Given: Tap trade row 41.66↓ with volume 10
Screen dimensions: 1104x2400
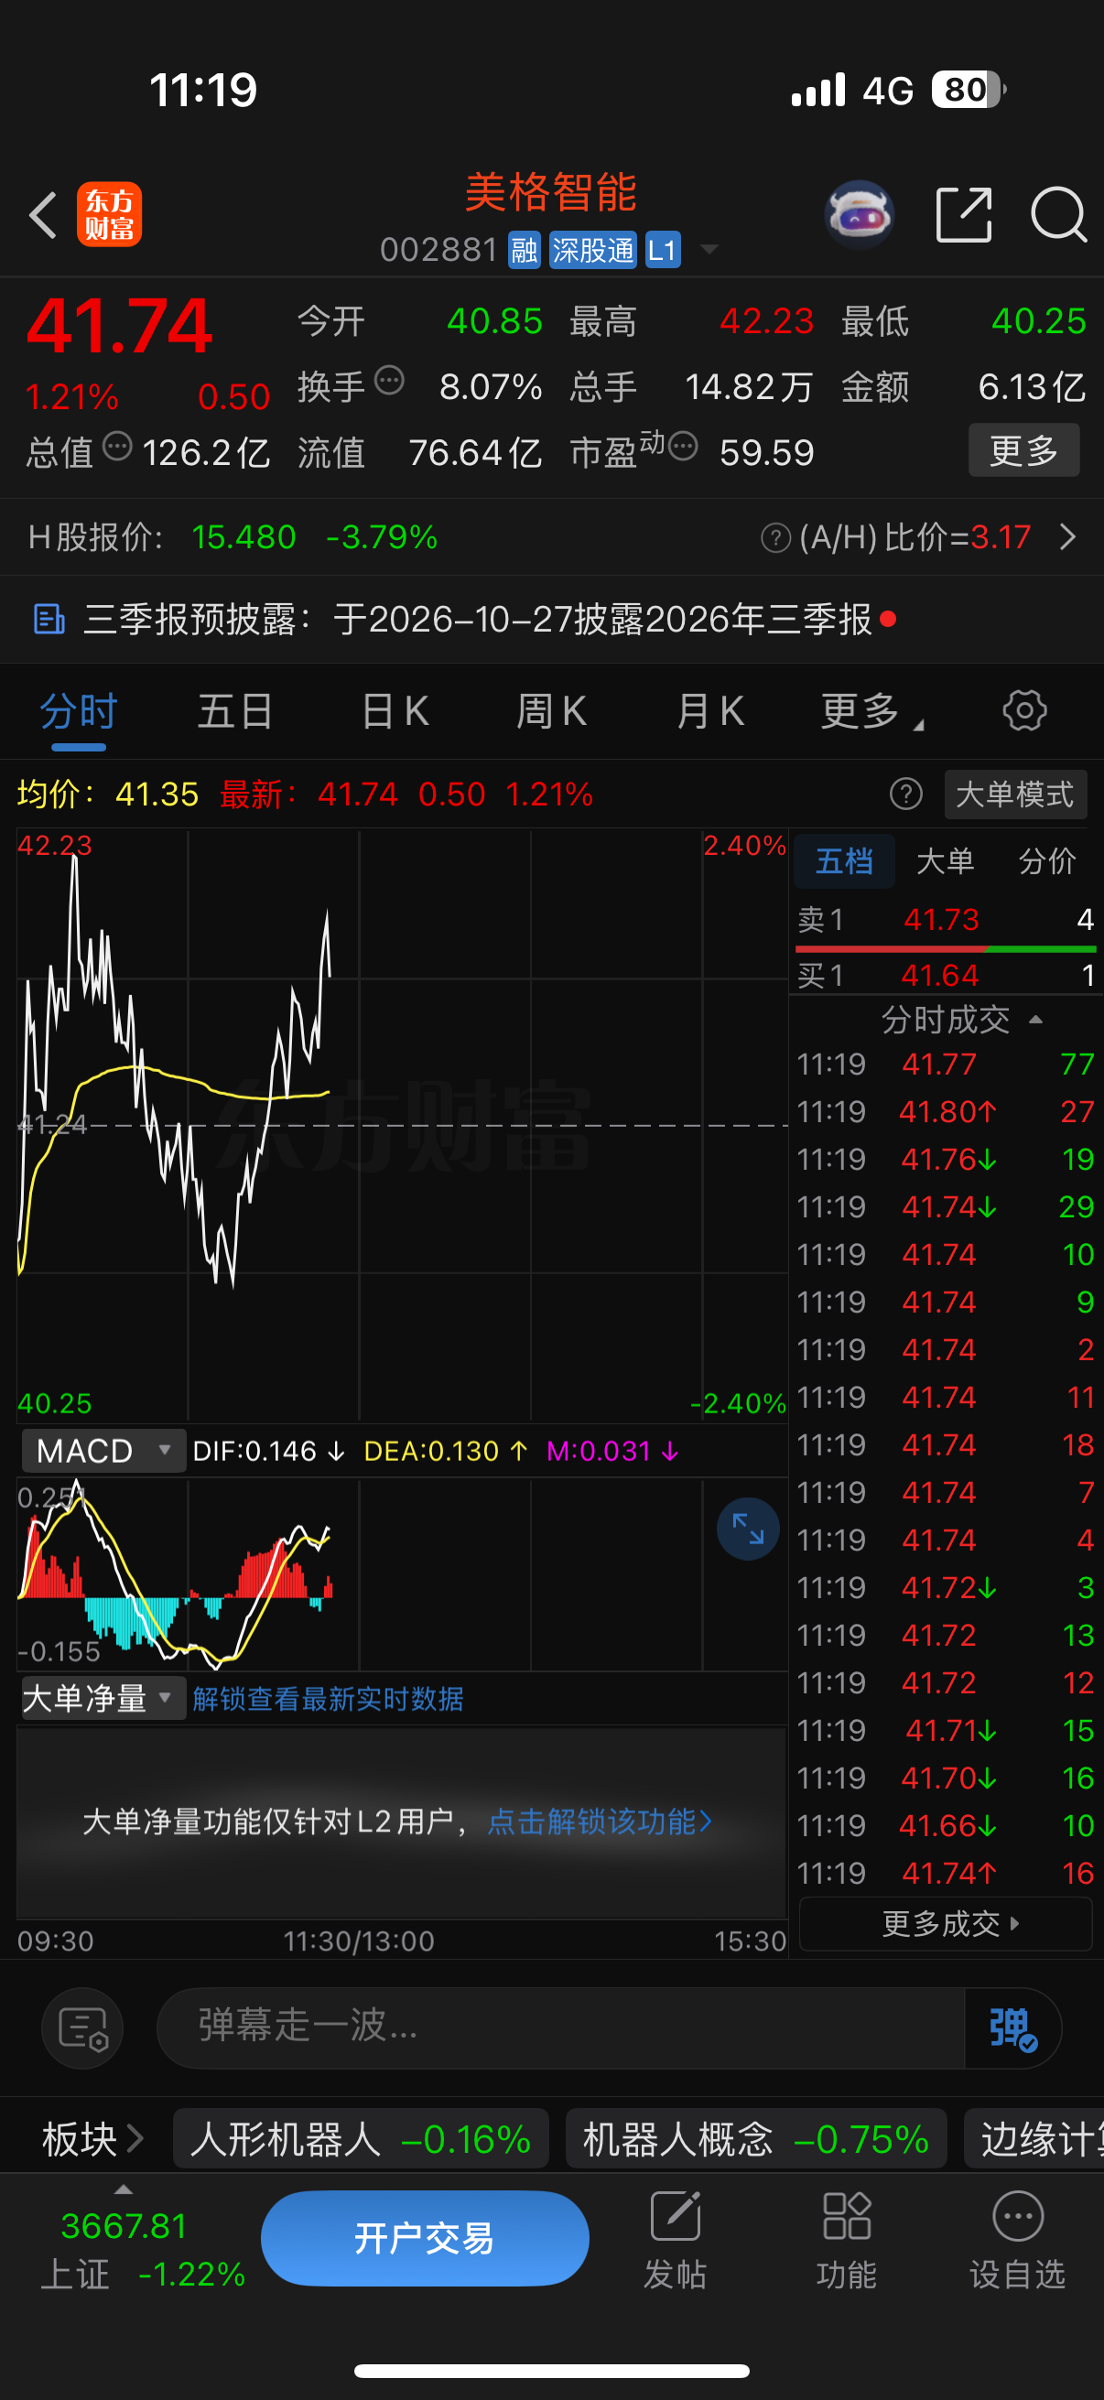Looking at the screenshot, I should click(x=946, y=1825).
